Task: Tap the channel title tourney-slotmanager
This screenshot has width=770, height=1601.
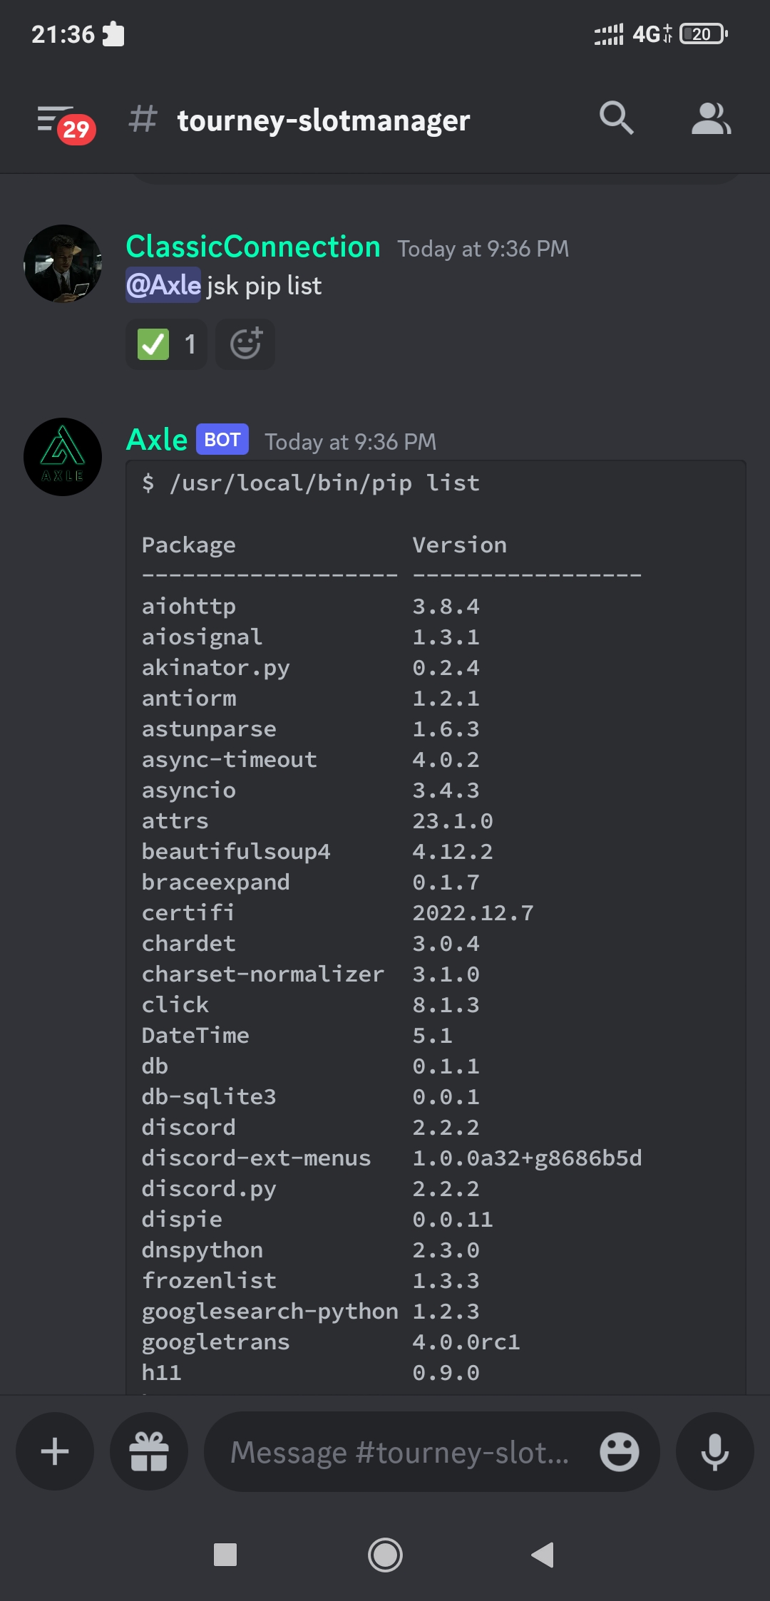Action: tap(323, 120)
